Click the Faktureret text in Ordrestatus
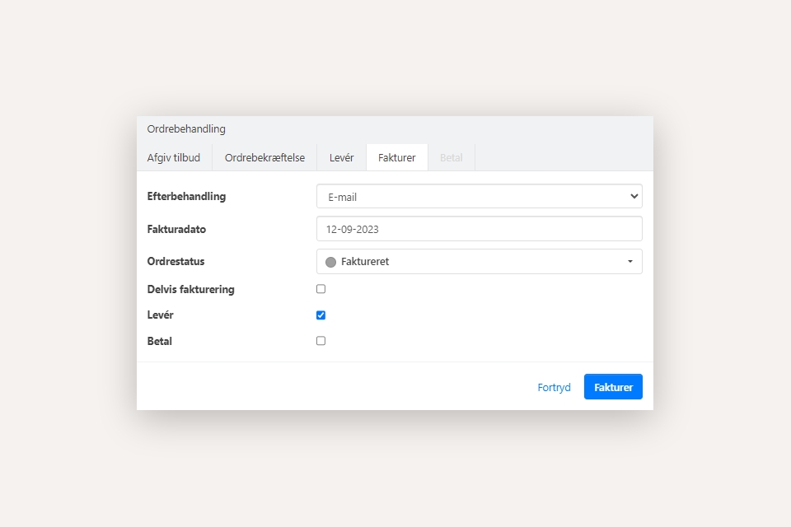 [365, 262]
